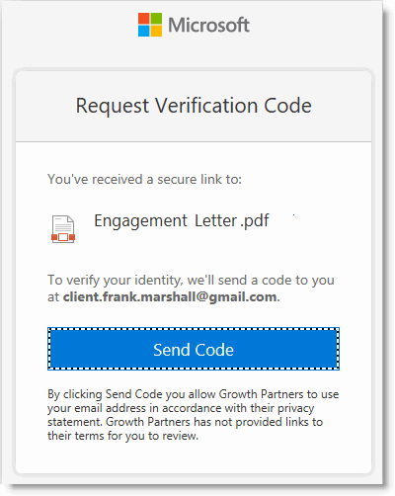Click the red signature box on document icon
395x496 pixels.
click(63, 237)
